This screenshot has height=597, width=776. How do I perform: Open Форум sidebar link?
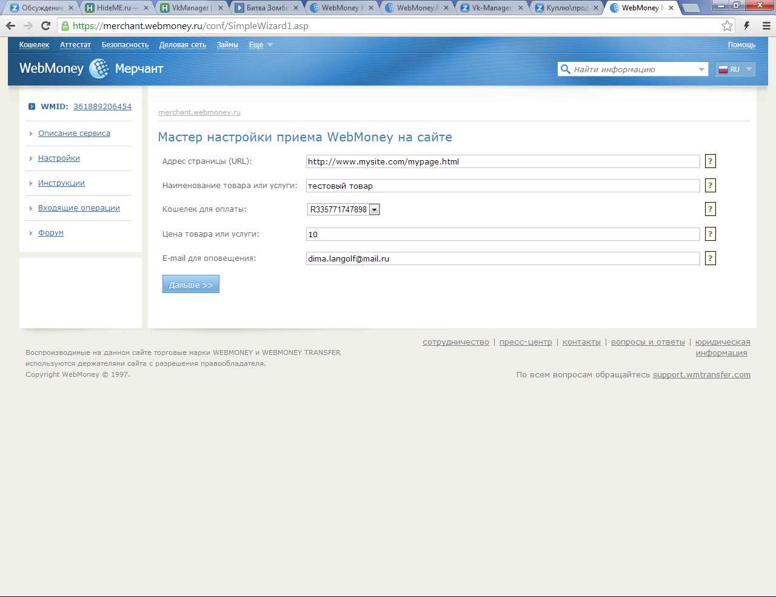coord(51,233)
